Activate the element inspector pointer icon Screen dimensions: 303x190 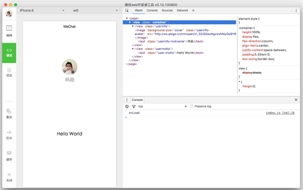[x=127, y=11]
